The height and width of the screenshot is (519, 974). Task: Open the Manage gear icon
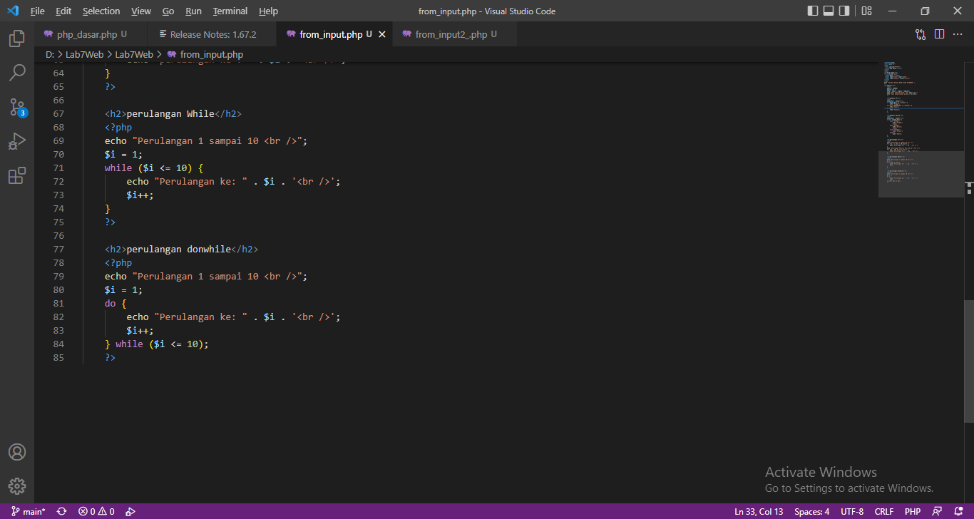coord(17,486)
